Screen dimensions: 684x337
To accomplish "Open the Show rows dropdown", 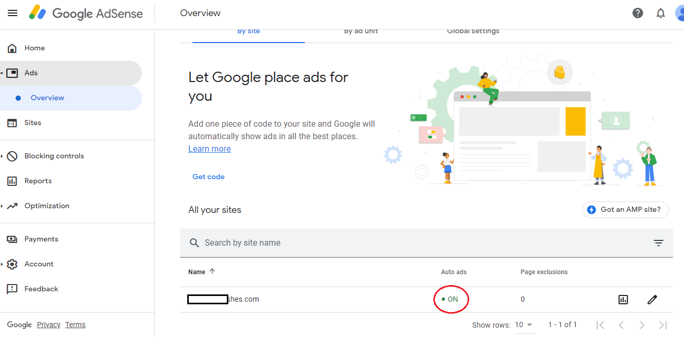I will tap(524, 325).
